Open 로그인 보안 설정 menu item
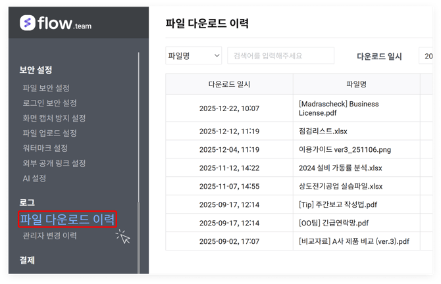 [49, 103]
